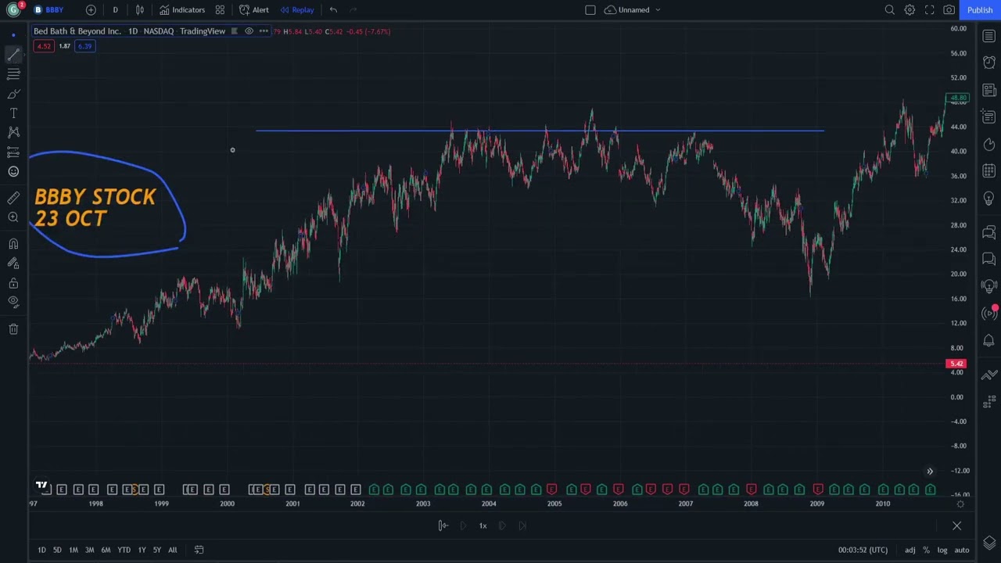Open the symbol legend more options

click(264, 31)
